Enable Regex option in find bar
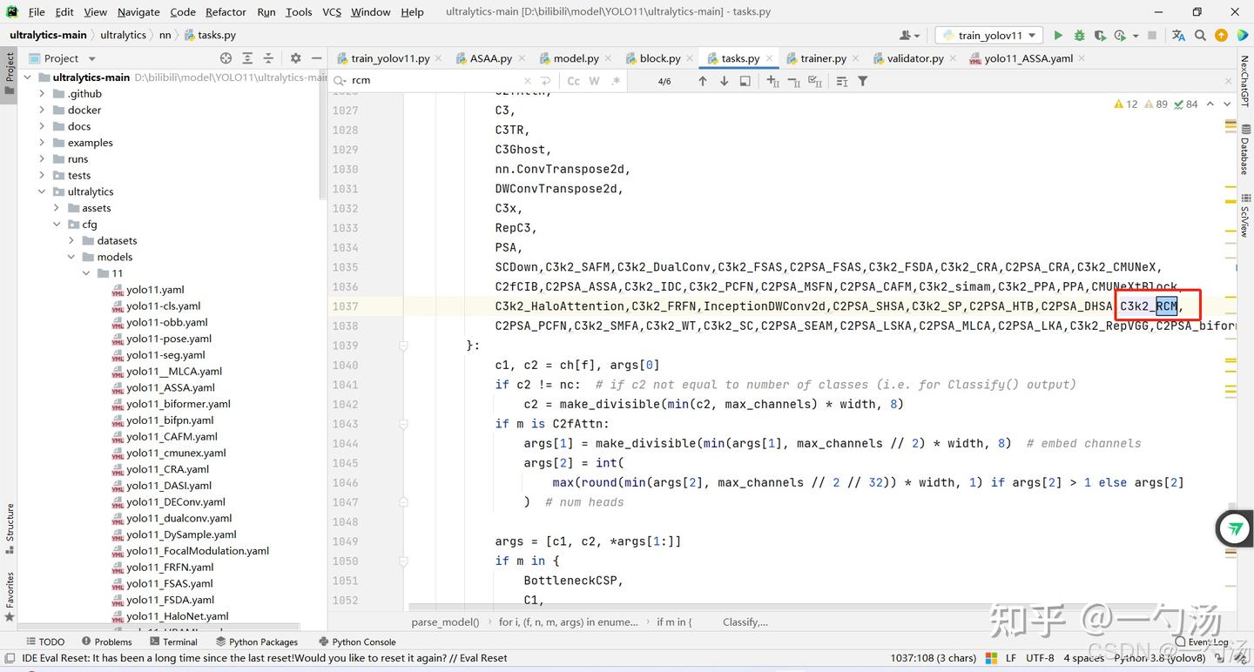The width and height of the screenshot is (1254, 672). (x=616, y=81)
